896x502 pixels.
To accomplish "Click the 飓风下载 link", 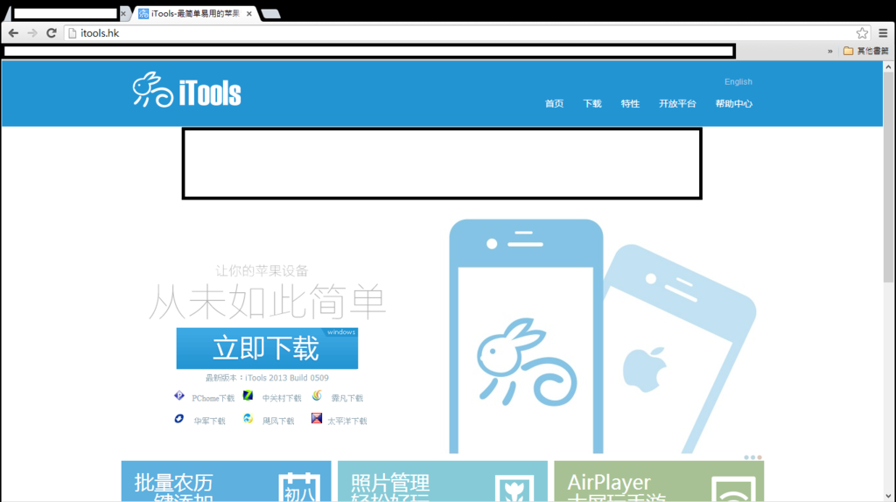I will click(x=278, y=421).
